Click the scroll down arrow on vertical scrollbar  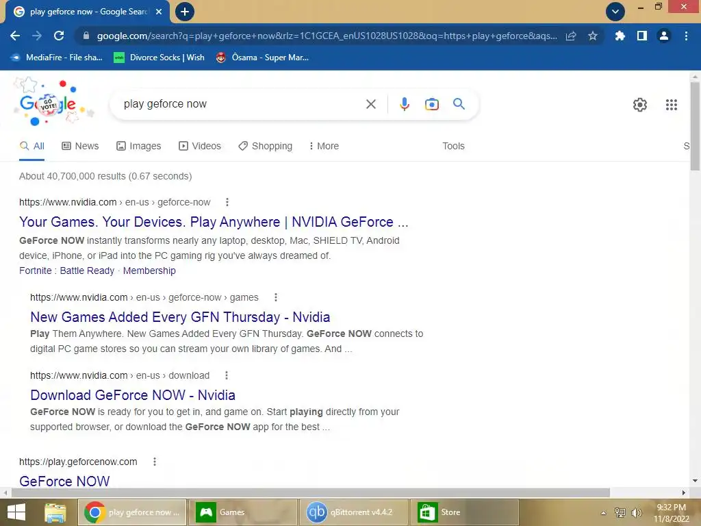(695, 481)
